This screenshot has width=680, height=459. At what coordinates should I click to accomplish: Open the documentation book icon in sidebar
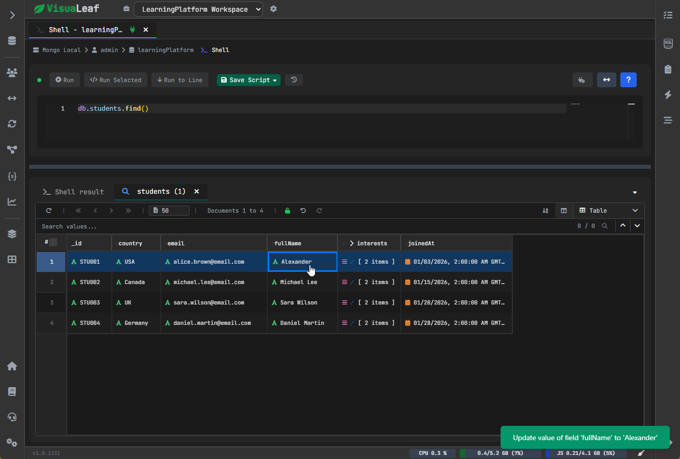click(x=12, y=391)
